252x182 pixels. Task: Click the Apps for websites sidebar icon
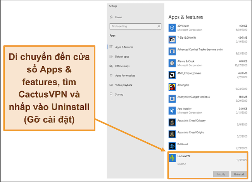tap(111, 75)
